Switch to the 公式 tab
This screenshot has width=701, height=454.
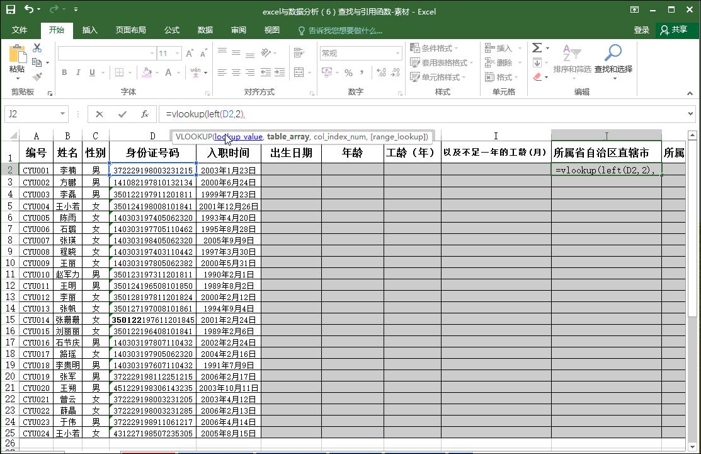click(x=172, y=30)
